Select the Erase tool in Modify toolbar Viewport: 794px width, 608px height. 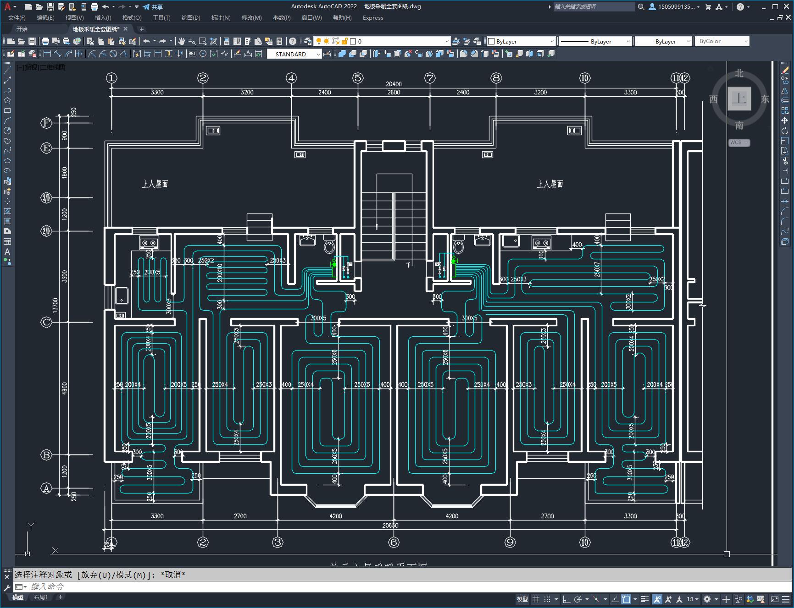[785, 70]
